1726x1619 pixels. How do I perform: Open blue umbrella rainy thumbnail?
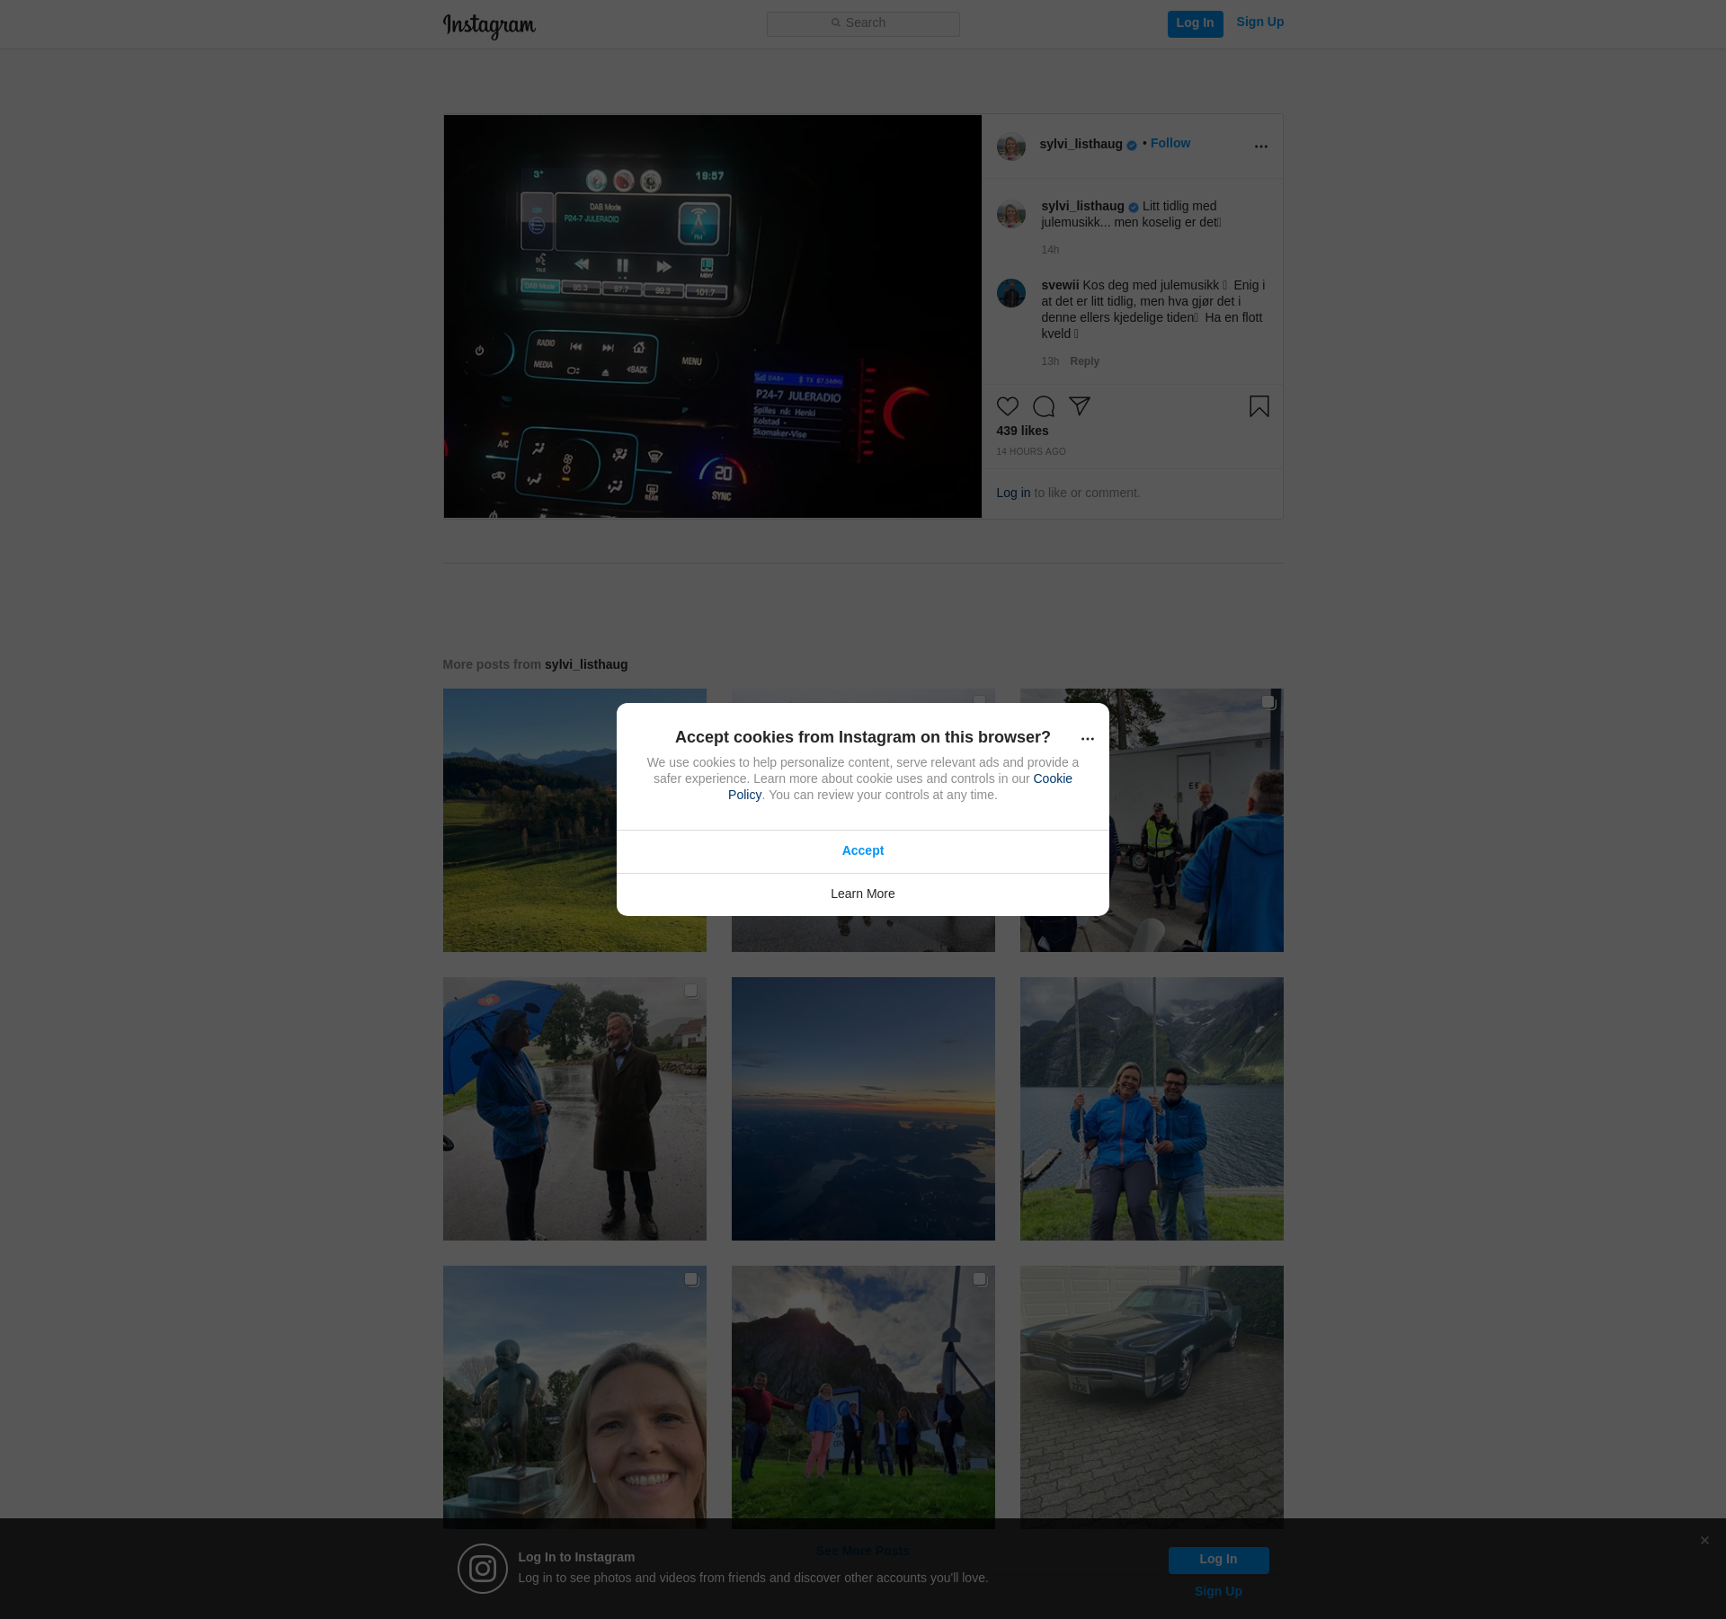click(x=574, y=1108)
